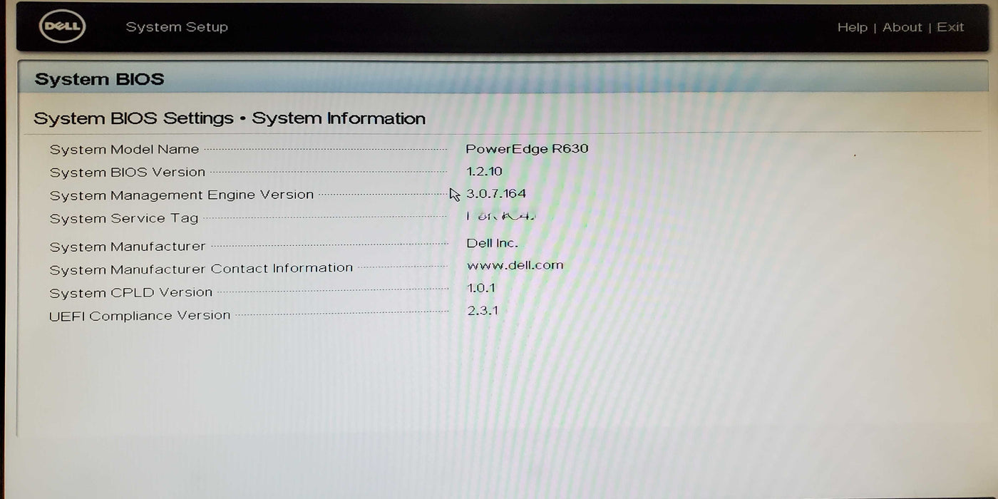Select the System CPLD Version label
Image resolution: width=998 pixels, height=499 pixels.
(131, 293)
